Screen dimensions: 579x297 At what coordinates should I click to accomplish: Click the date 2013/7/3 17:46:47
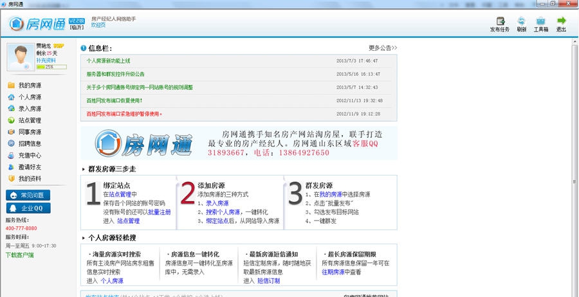(x=357, y=61)
